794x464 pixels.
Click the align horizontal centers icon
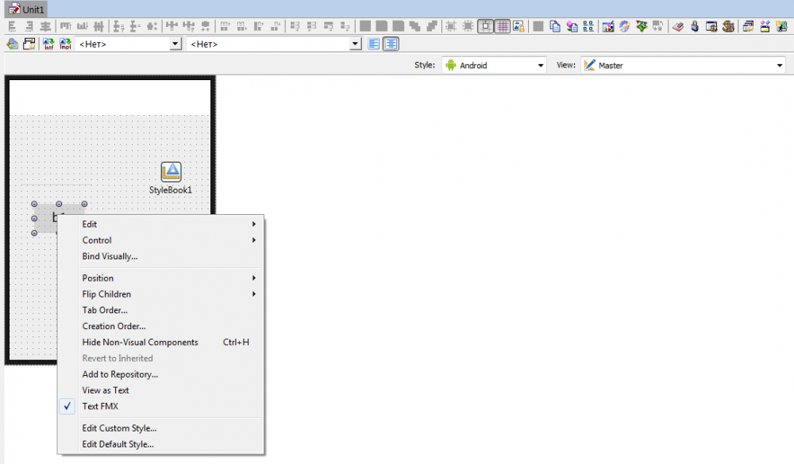click(45, 26)
